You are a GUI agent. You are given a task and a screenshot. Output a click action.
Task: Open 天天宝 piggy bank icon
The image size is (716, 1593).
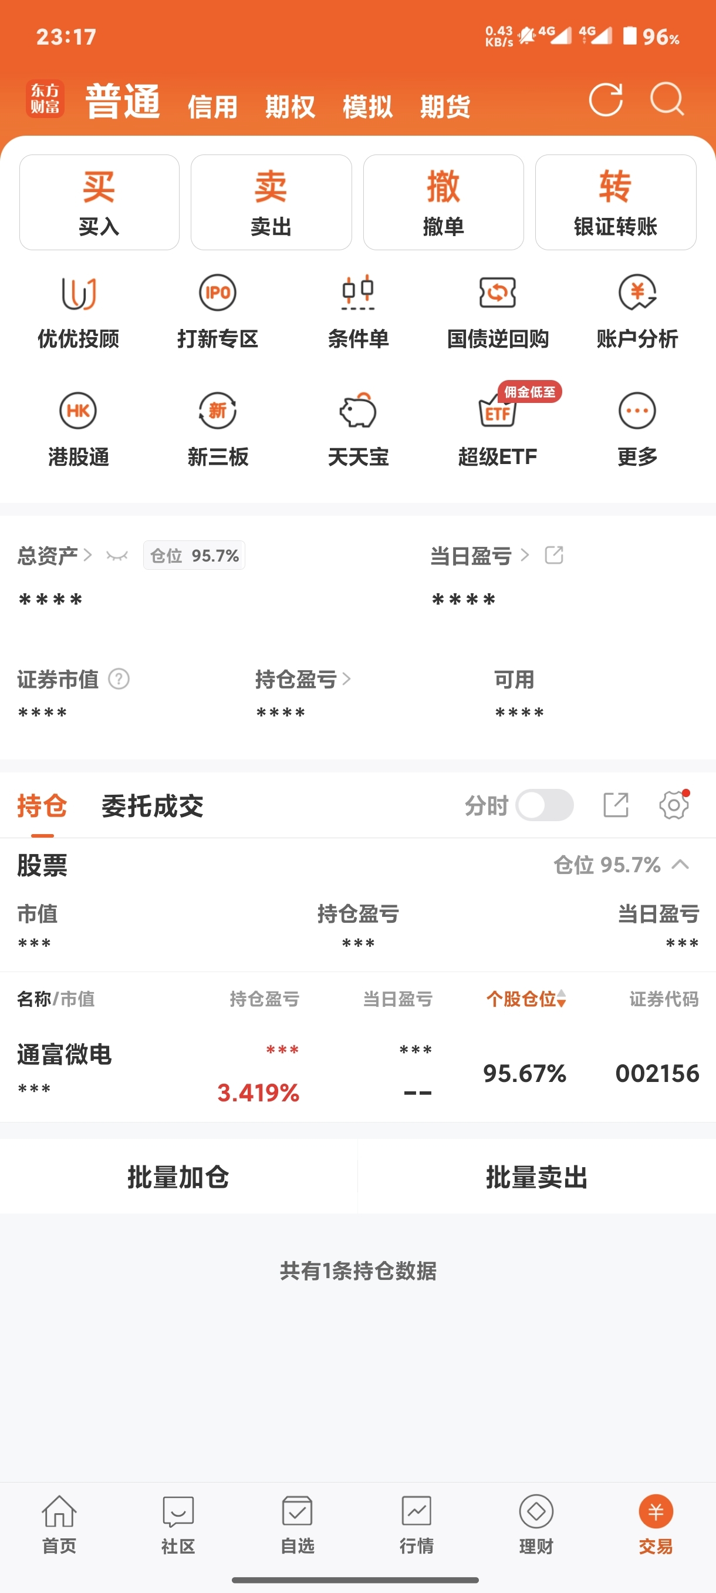pos(357,411)
